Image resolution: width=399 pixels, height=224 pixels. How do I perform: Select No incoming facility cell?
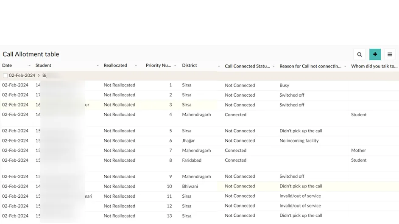pyautogui.click(x=299, y=140)
